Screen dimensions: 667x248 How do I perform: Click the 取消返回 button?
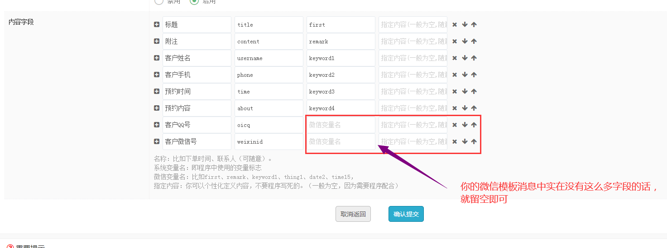pyautogui.click(x=353, y=214)
